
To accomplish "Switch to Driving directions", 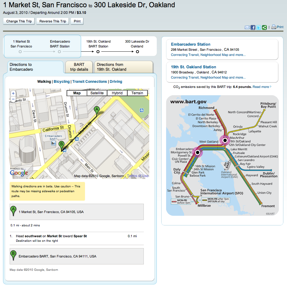I will (x=116, y=82).
